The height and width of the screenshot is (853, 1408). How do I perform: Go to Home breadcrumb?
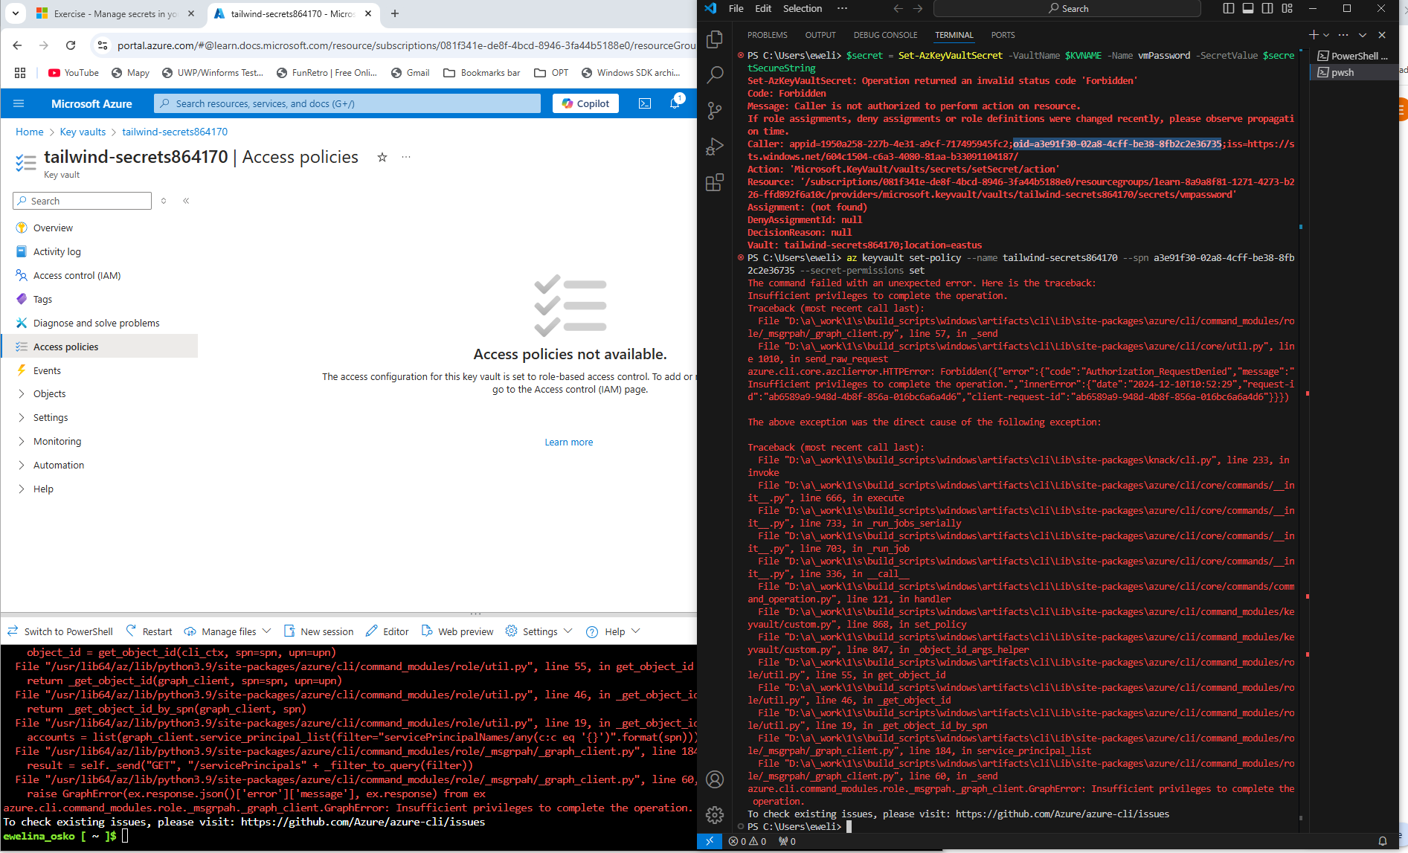(x=30, y=132)
